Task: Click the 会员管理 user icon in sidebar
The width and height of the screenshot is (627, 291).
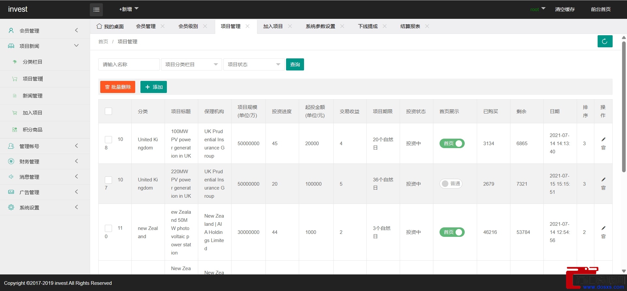Action: click(11, 30)
